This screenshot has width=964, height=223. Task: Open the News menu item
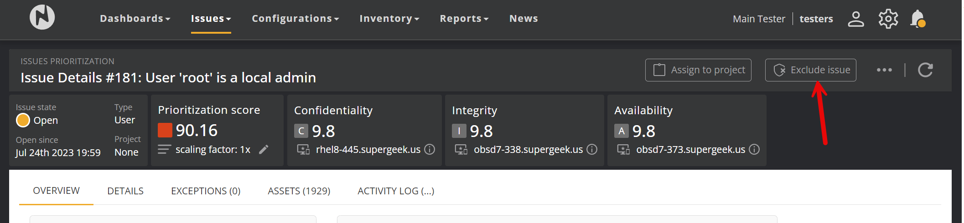(523, 19)
